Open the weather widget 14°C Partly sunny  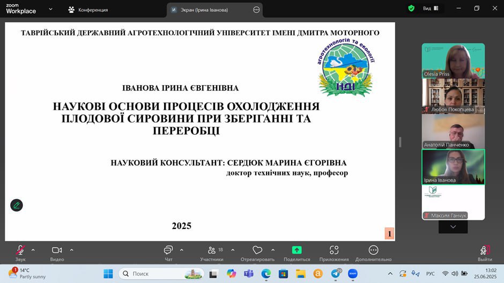point(27,273)
